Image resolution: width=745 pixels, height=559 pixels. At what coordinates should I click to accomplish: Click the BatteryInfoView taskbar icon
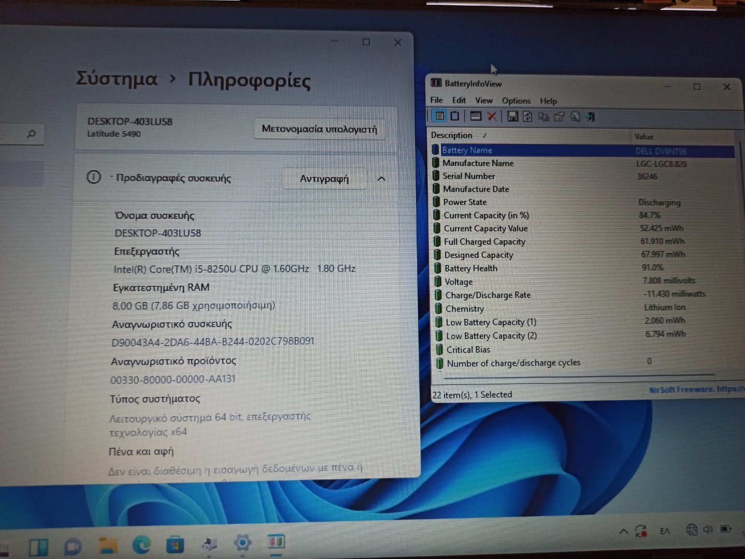coord(277,542)
